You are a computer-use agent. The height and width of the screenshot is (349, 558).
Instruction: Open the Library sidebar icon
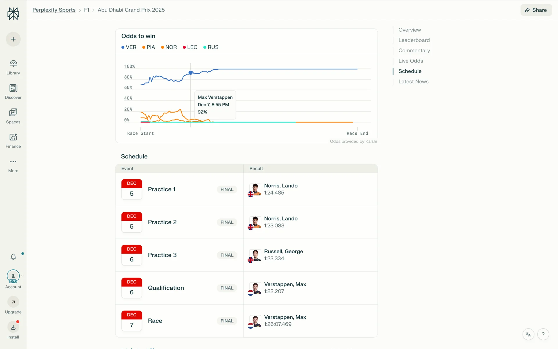tap(13, 64)
